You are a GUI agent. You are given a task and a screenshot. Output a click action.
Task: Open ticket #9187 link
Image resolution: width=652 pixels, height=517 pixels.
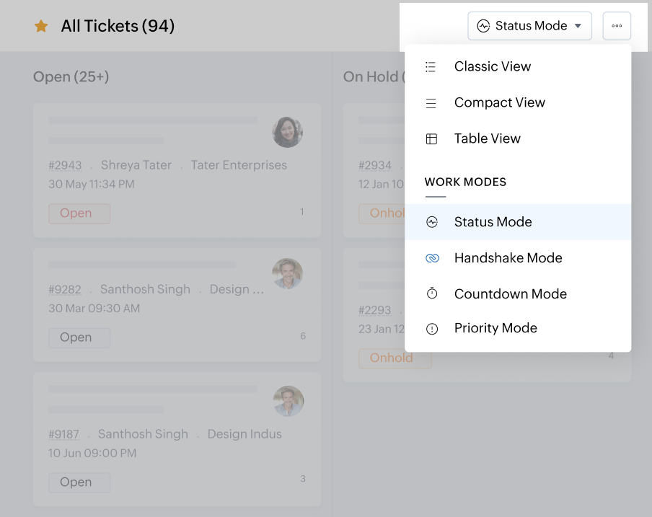coord(64,434)
